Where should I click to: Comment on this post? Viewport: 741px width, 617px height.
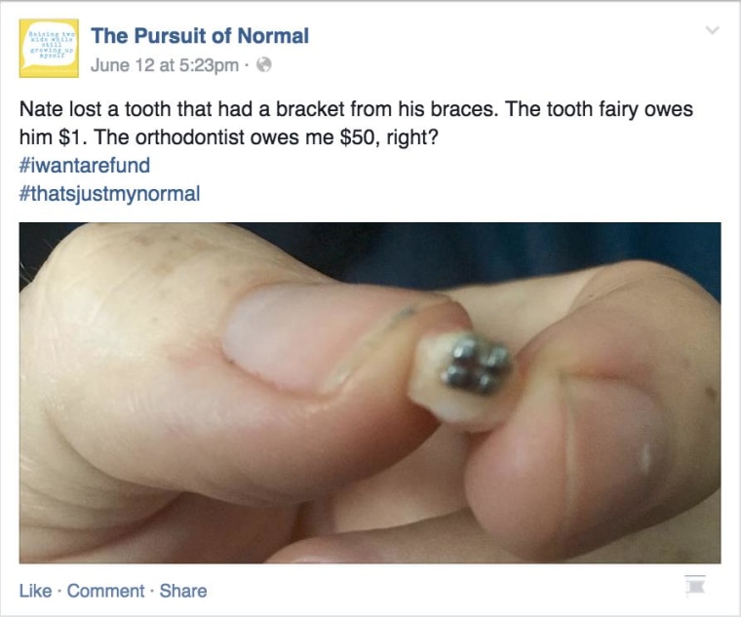point(106,591)
